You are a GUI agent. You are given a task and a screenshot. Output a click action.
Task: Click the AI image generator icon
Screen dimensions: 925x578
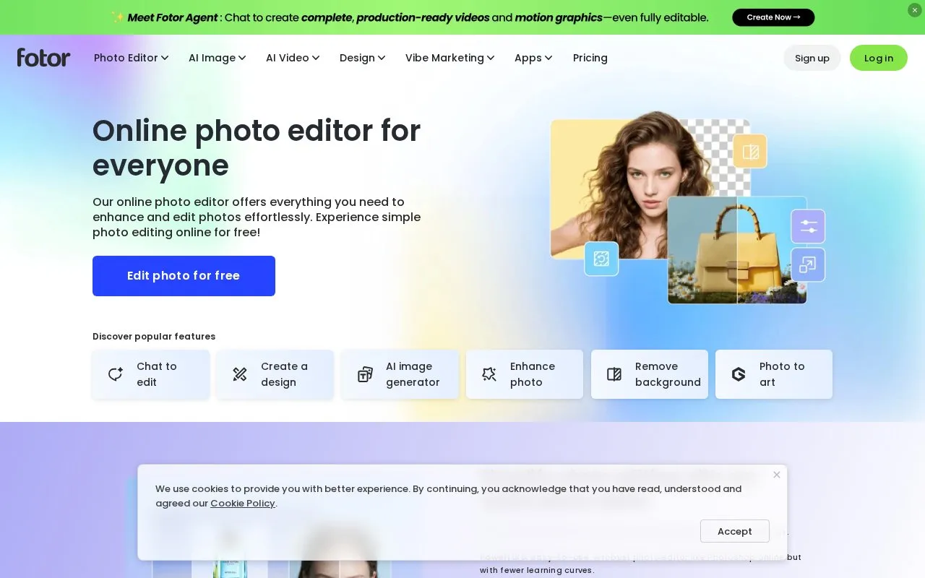tap(365, 374)
